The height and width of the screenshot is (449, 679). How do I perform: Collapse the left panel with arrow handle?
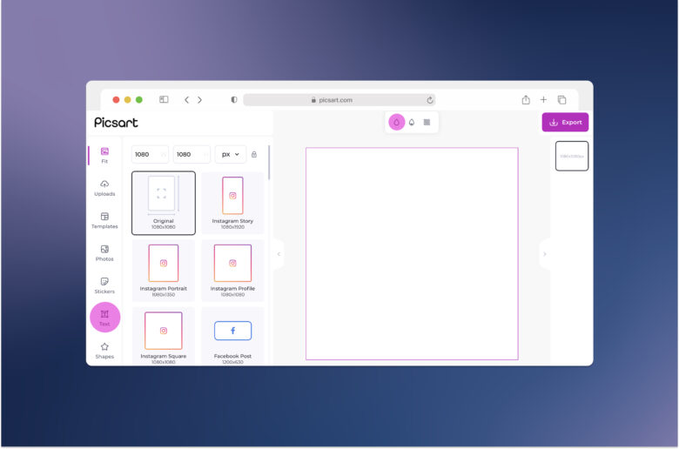point(279,254)
